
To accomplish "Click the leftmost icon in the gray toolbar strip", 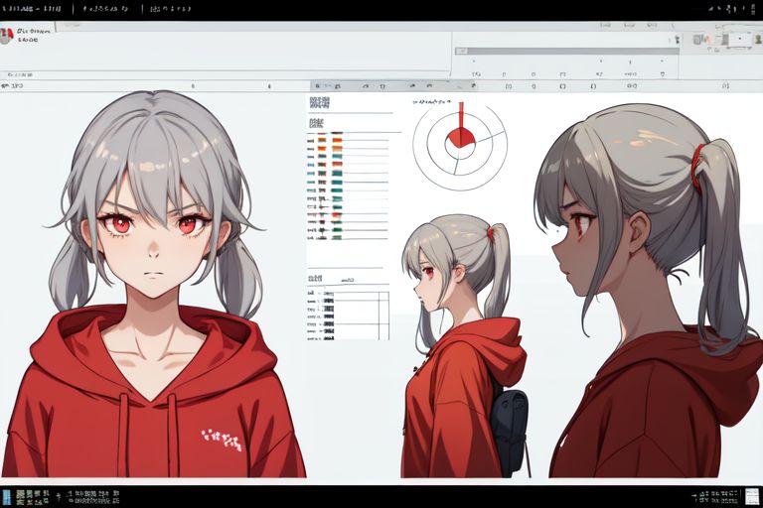I will pyautogui.click(x=4, y=86).
